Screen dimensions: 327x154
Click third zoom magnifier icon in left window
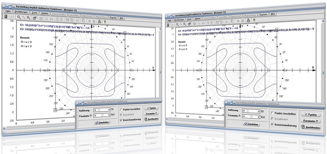click(x=28, y=18)
